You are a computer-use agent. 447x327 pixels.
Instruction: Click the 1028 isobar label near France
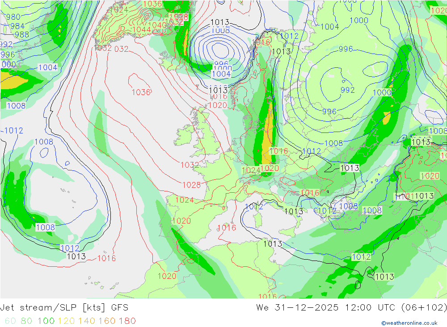191,185
